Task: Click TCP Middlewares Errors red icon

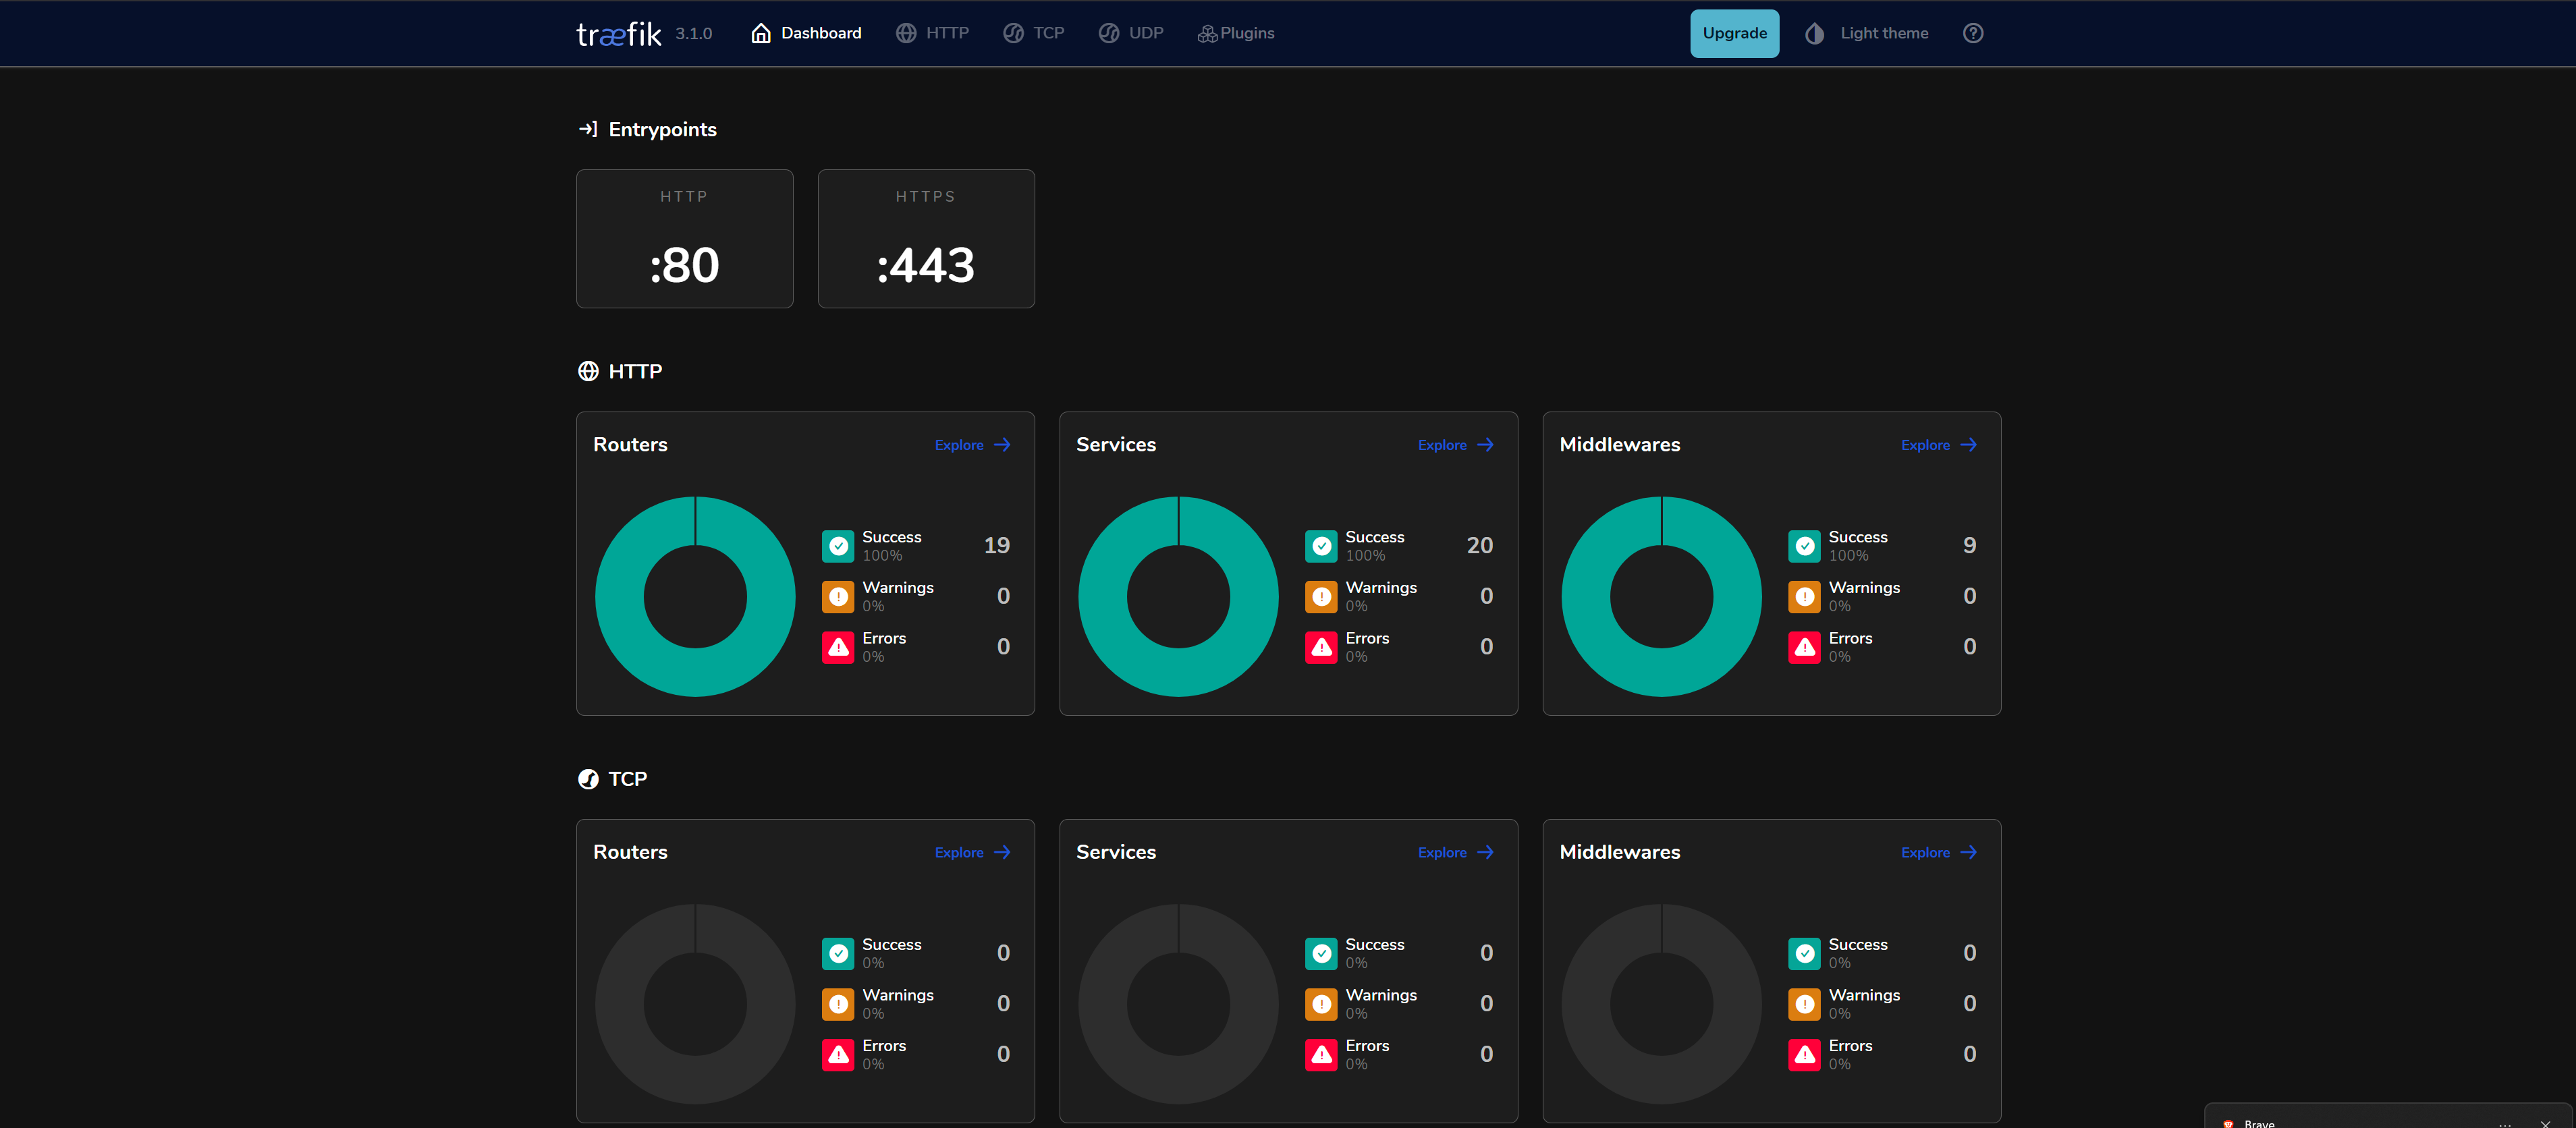Action: click(1804, 1054)
